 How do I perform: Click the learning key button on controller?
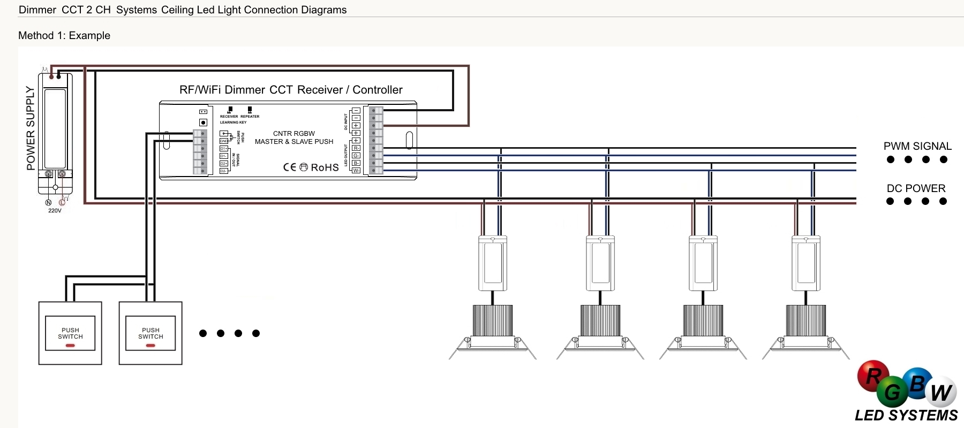pos(203,123)
